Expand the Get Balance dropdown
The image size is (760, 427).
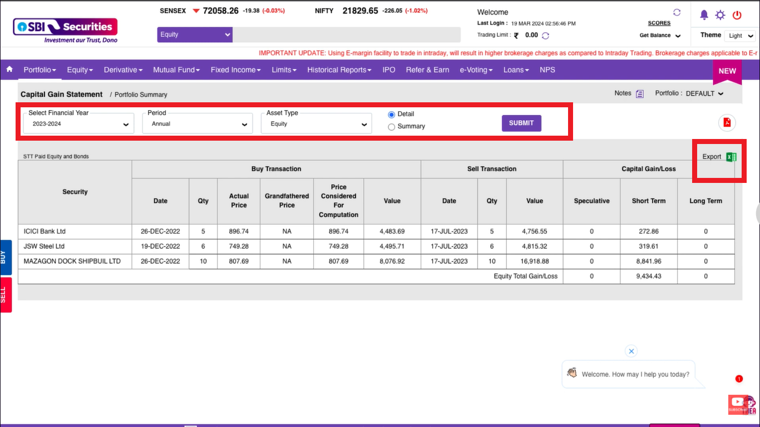click(x=660, y=36)
